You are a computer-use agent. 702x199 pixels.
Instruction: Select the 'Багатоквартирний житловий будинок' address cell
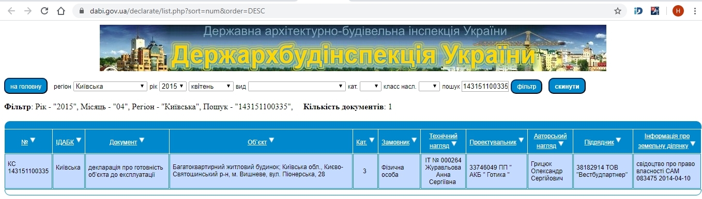pyautogui.click(x=261, y=171)
